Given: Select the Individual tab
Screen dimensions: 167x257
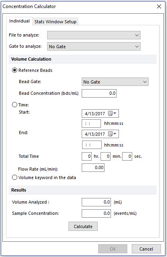Looking at the screenshot, I should tap(19, 21).
